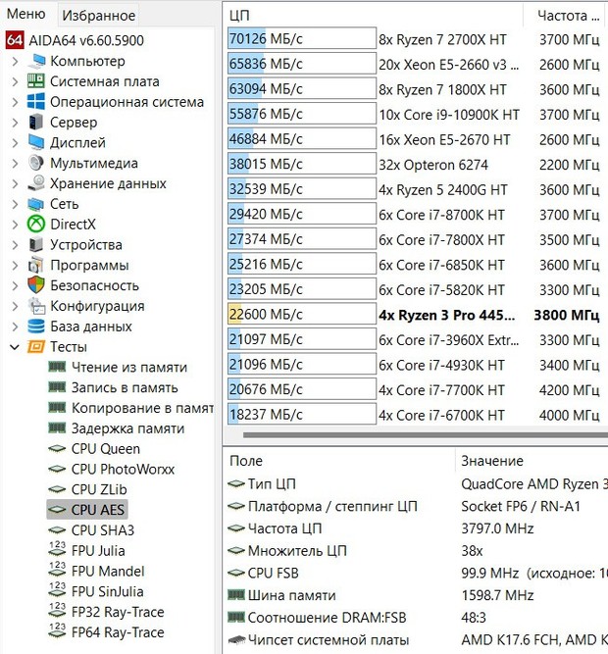Click the Операционная система Windows icon
Screen dimensions: 608x654
pyautogui.click(x=36, y=102)
